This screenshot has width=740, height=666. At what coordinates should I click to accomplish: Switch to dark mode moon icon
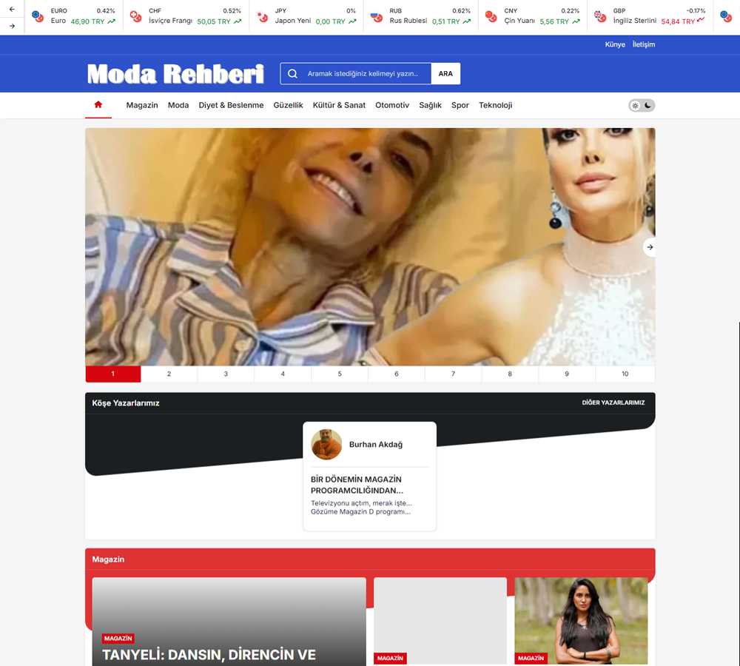pyautogui.click(x=648, y=105)
